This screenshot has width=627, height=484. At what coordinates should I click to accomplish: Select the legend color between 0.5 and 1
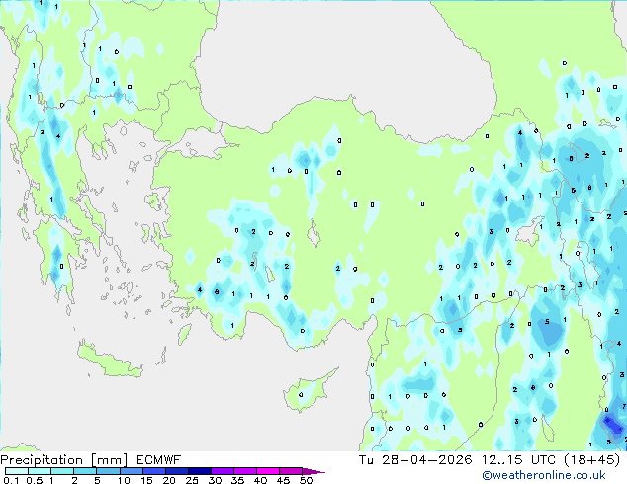(40, 471)
